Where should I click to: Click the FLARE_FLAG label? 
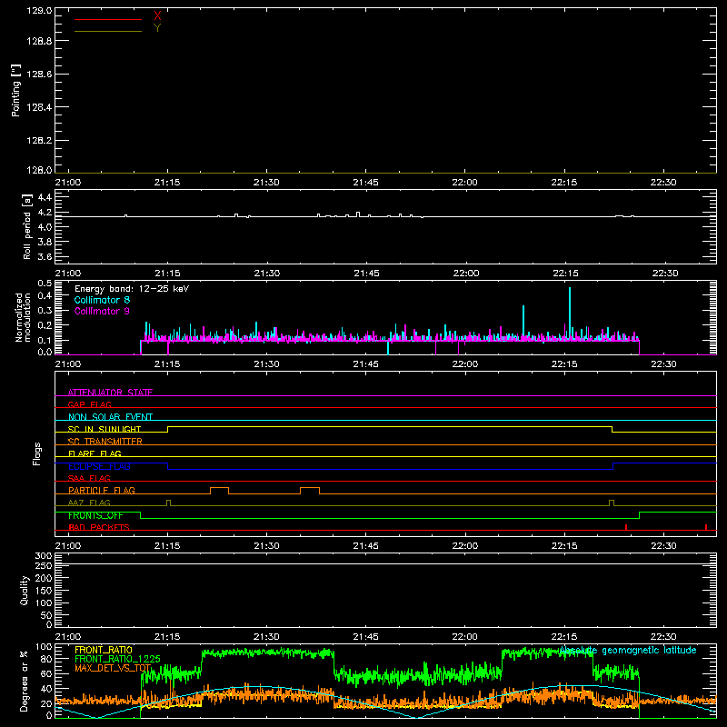tap(95, 453)
